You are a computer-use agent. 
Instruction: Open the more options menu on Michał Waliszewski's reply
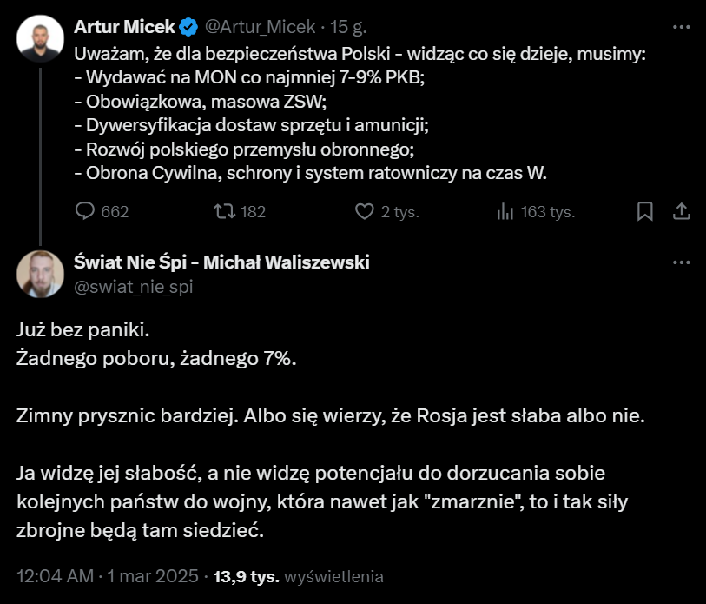pos(682,262)
